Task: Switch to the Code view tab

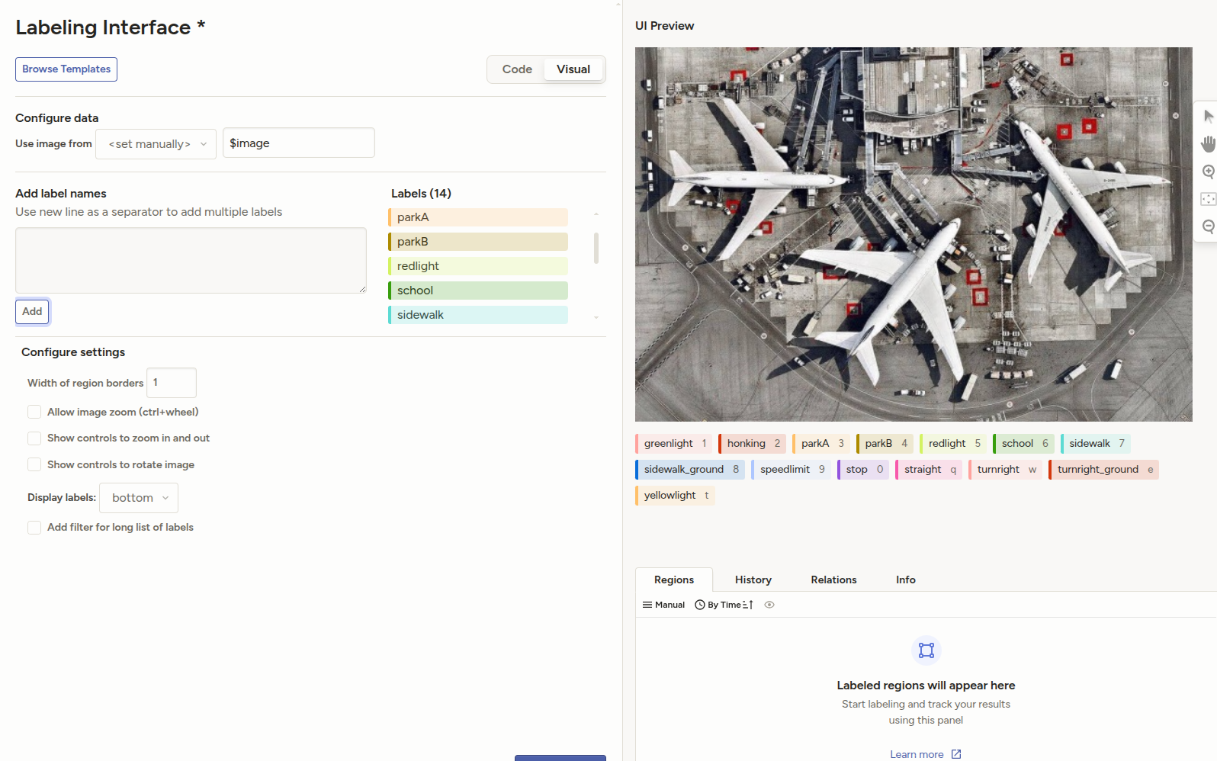Action: (517, 69)
